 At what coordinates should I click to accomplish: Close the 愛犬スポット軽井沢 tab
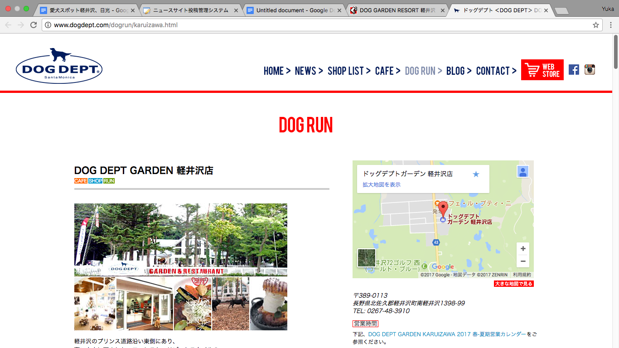(x=133, y=10)
